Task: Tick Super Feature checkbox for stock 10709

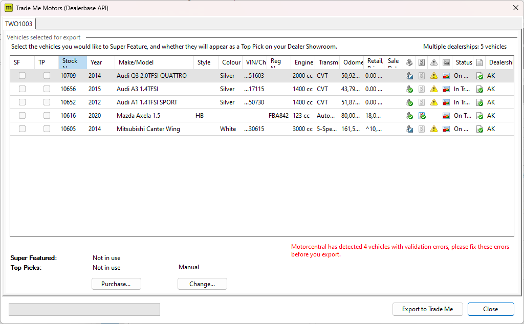Action: 23,76
